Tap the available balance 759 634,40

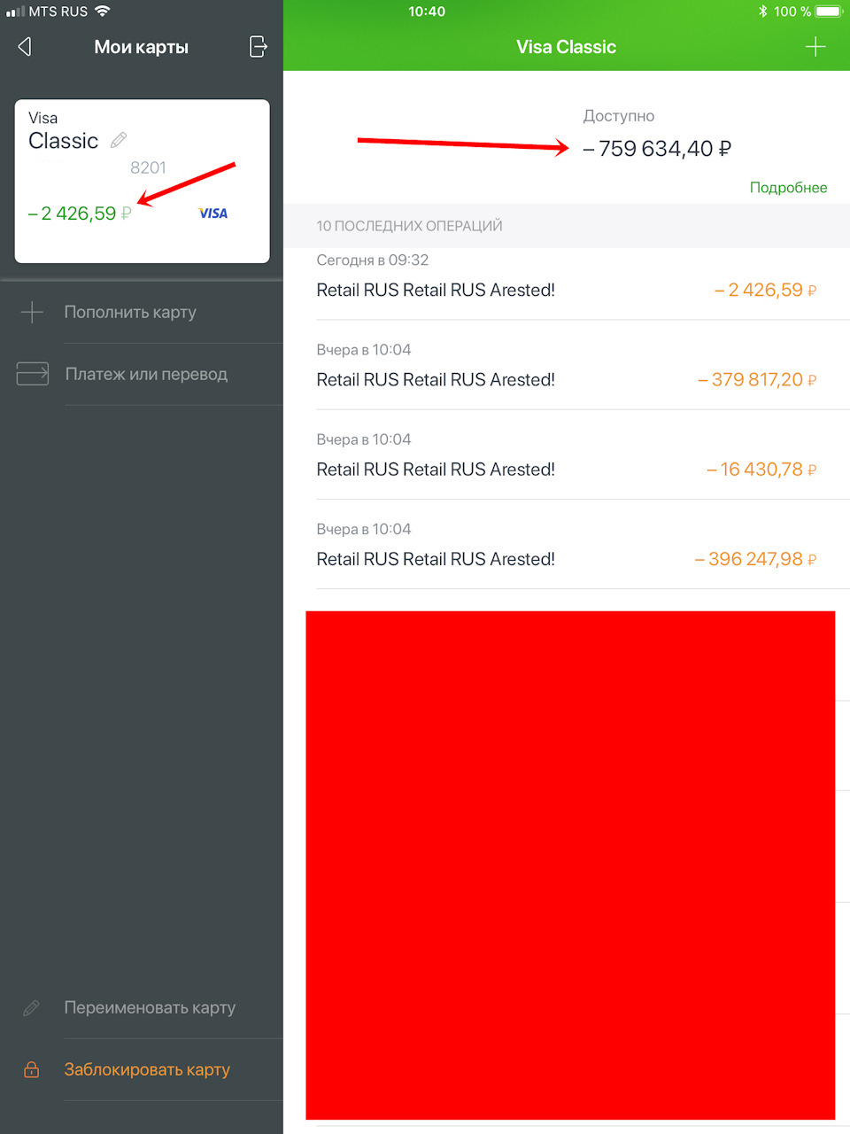(x=657, y=149)
